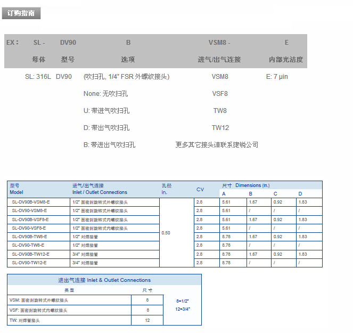
Task: Click the SL-DV90-TW12-E model cell
Action: coord(29,263)
